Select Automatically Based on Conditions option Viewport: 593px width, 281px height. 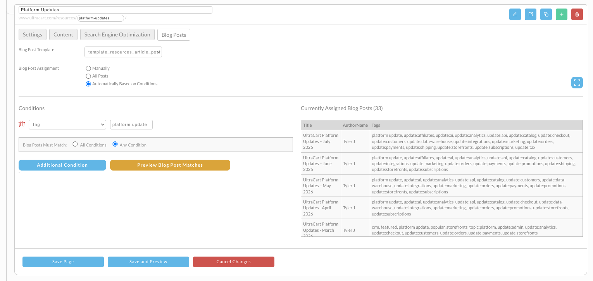click(x=88, y=84)
